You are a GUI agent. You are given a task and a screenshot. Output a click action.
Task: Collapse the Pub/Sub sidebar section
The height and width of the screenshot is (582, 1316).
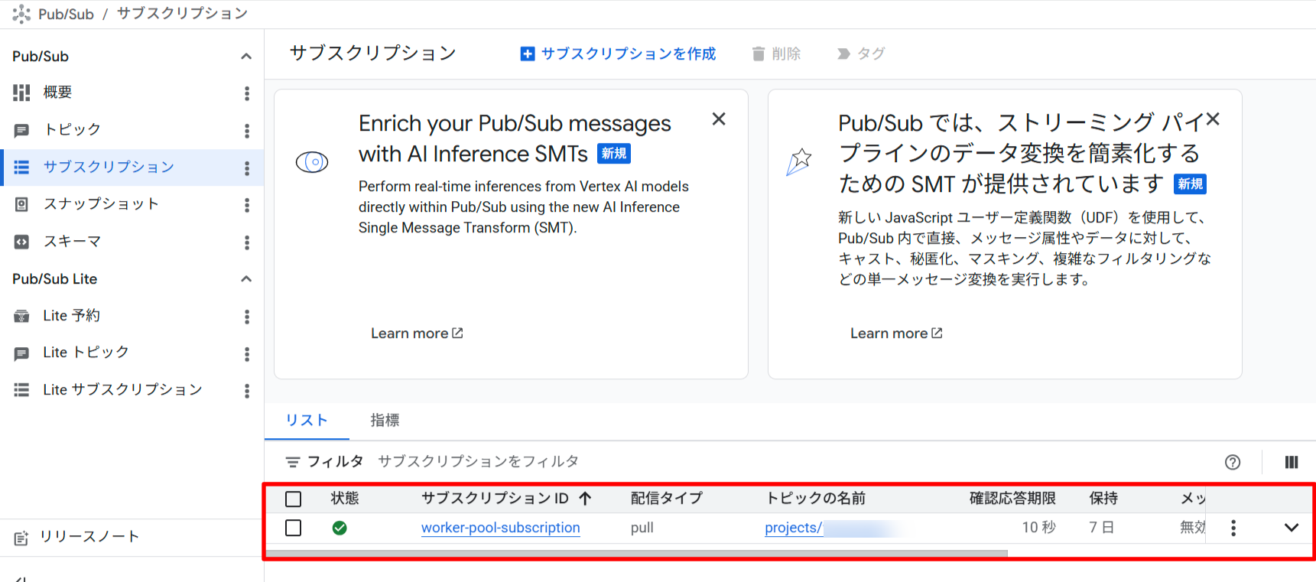pos(245,57)
